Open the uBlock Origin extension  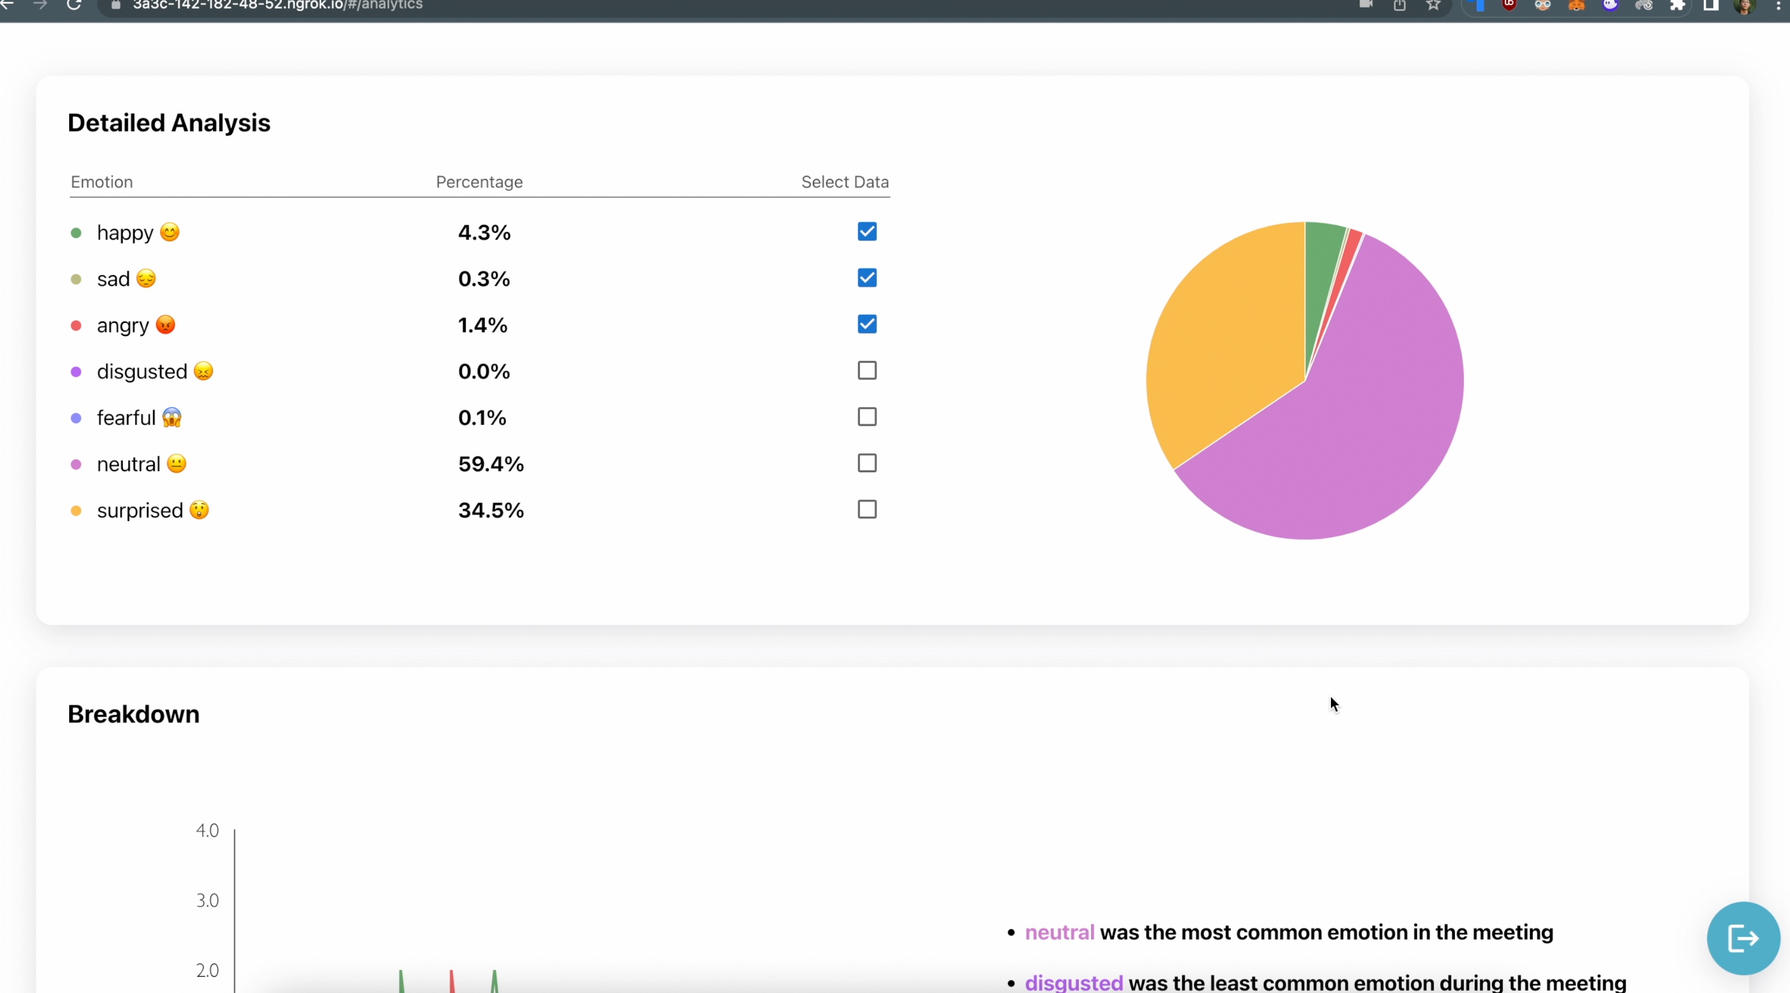(x=1509, y=6)
